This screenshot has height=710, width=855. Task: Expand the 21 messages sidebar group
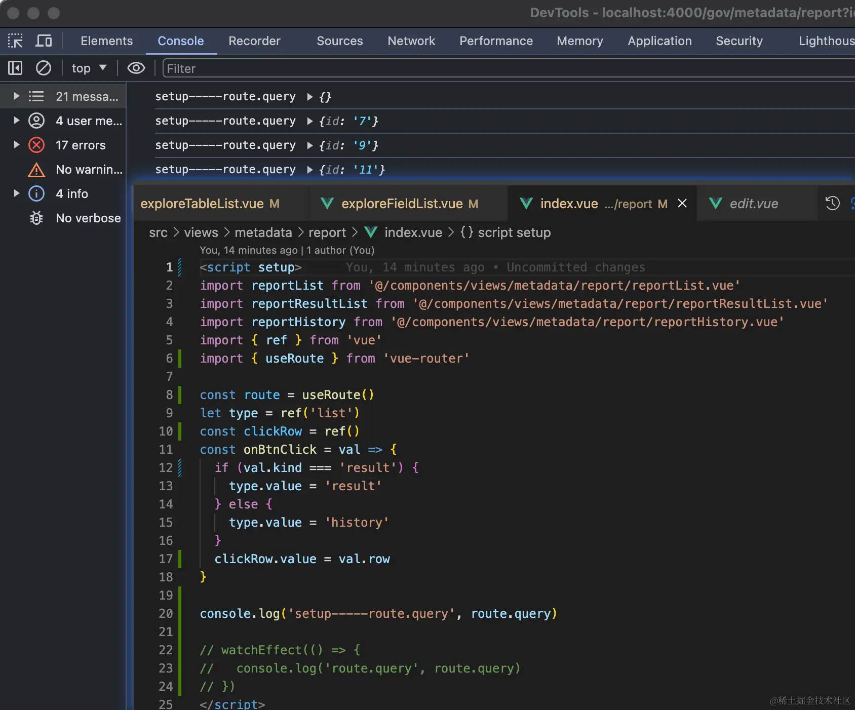[x=16, y=96]
